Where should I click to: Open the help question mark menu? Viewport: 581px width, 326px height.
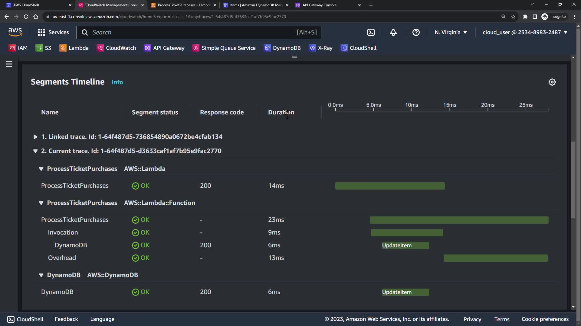tap(416, 32)
